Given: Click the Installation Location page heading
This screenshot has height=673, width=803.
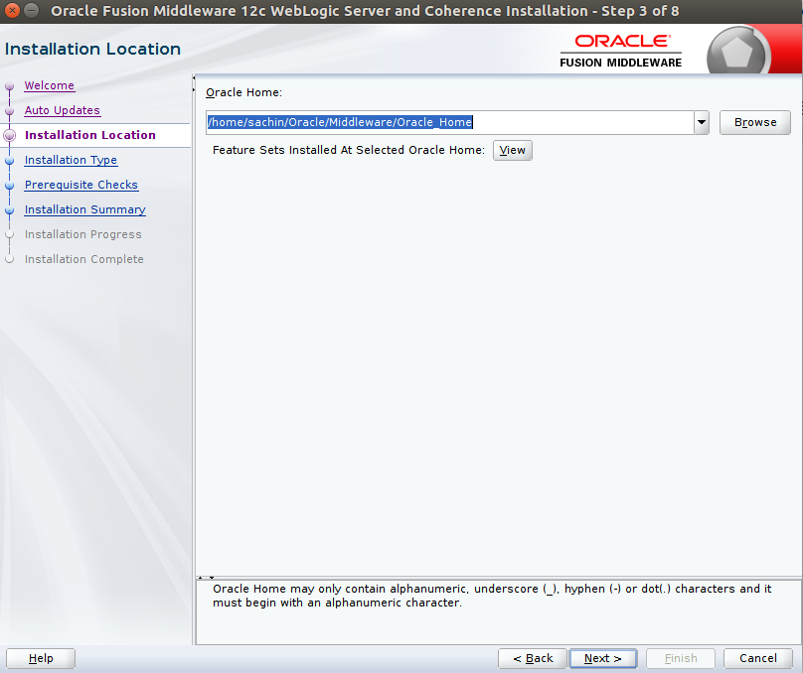Looking at the screenshot, I should click(x=92, y=49).
